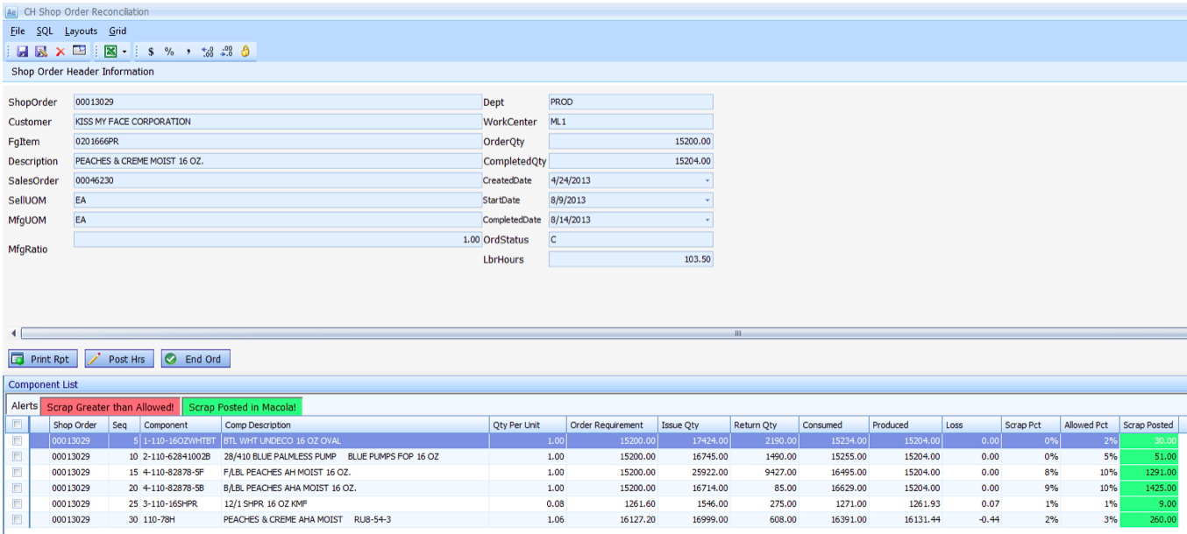Expand the StartDate dropdown arrow
The width and height of the screenshot is (1187, 534).
tap(707, 200)
